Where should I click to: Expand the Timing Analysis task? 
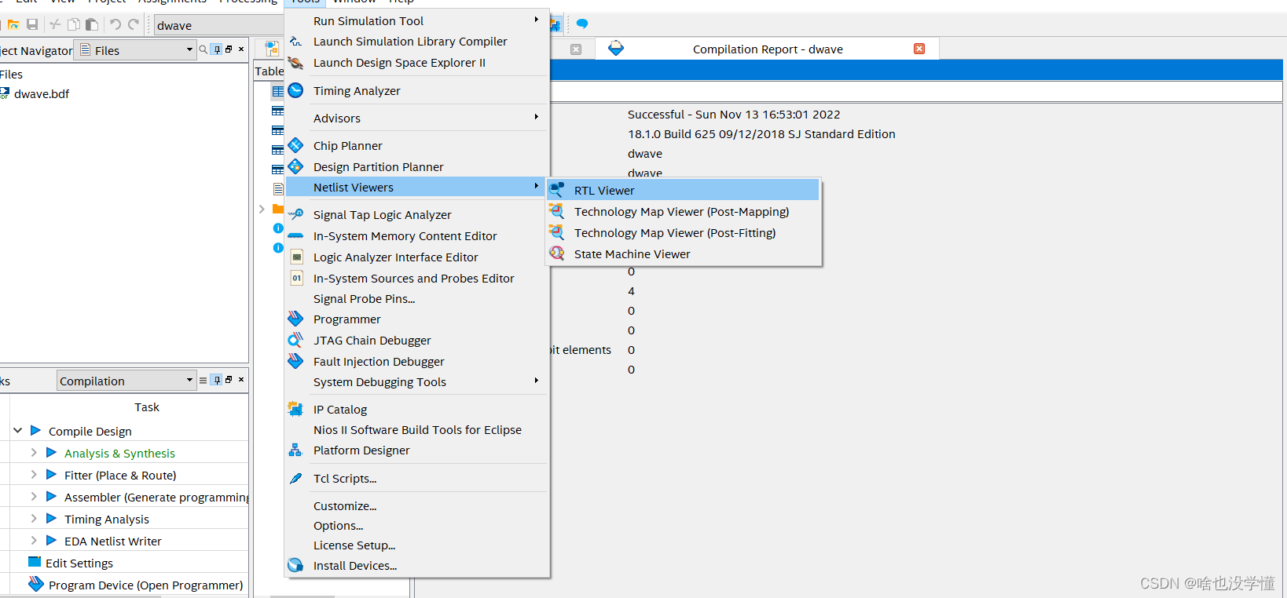click(x=34, y=519)
